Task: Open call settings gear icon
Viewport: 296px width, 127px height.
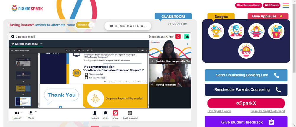Action: 12,37
